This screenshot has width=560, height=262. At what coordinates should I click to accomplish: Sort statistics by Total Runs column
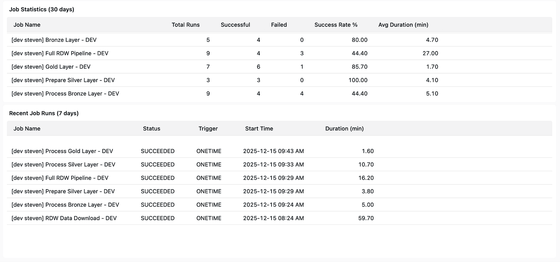186,25
